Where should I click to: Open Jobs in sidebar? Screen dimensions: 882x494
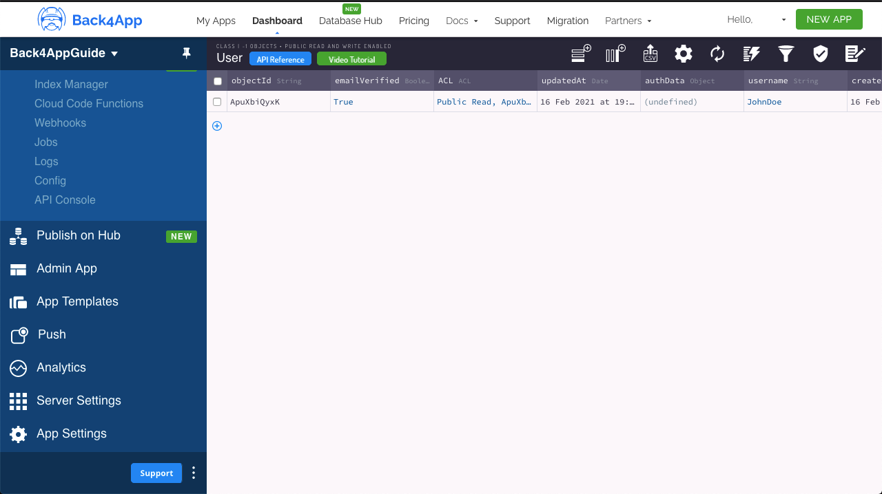[46, 142]
